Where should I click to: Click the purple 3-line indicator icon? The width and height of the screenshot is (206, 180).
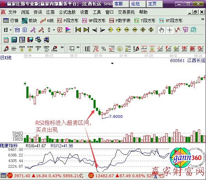tap(33, 30)
